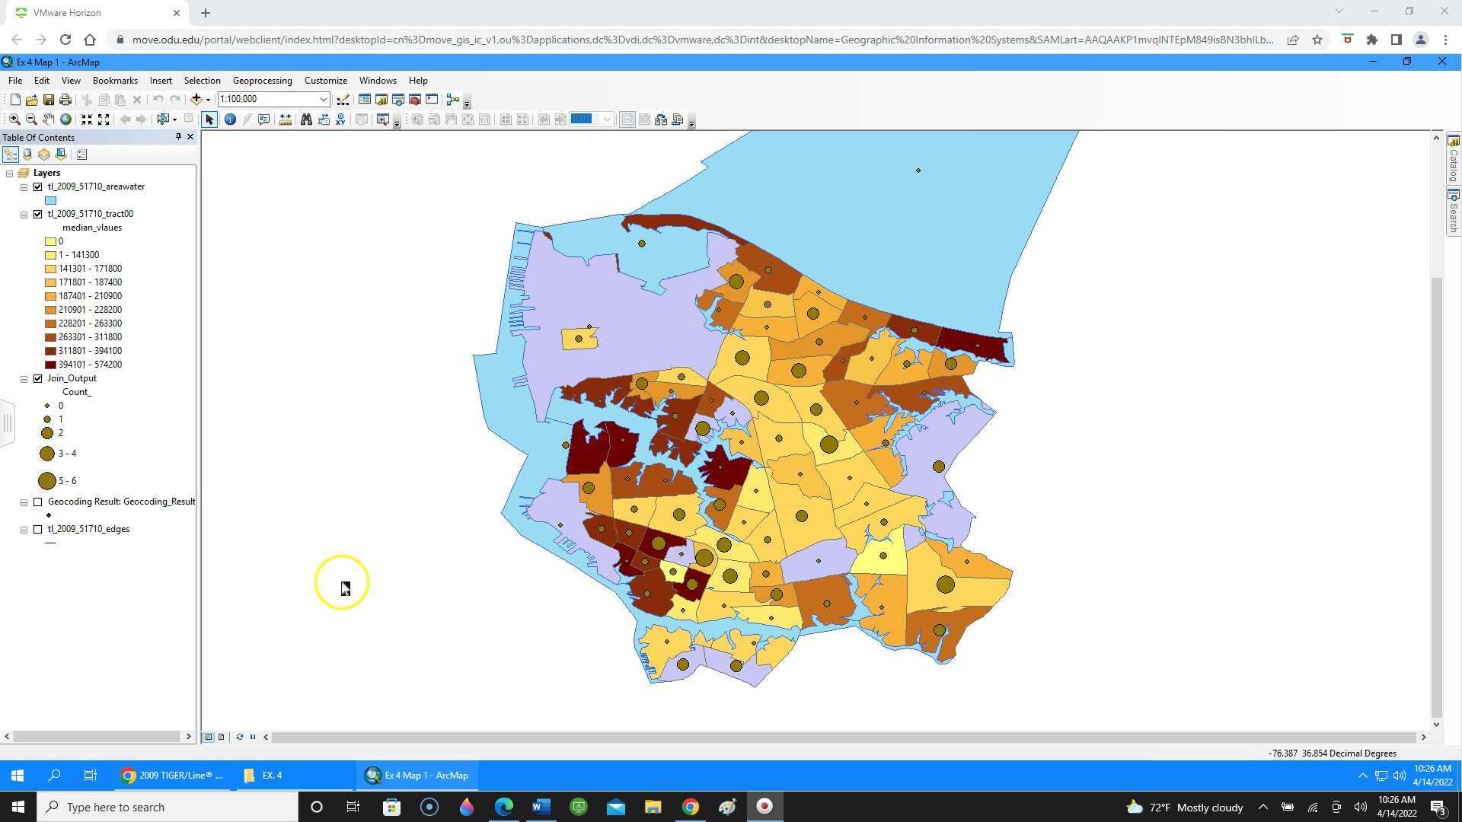This screenshot has width=1462, height=822.
Task: Turn on tl_2009_51710_edges layer checkbox
Action: pyautogui.click(x=38, y=529)
